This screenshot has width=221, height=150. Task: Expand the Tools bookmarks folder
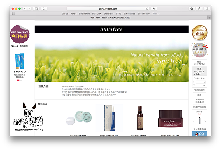[x=156, y=14]
